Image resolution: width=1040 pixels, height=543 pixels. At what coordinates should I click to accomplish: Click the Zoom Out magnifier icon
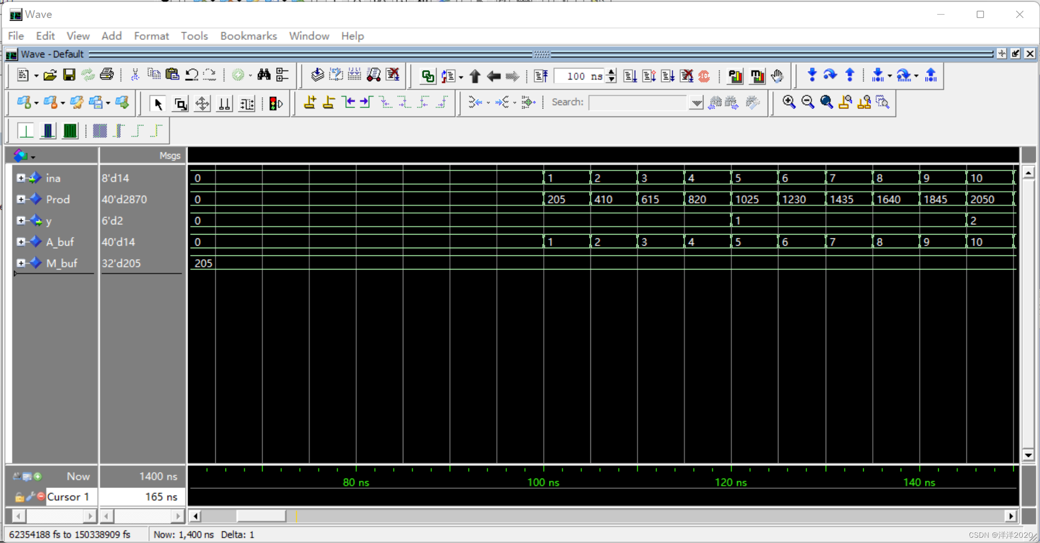click(808, 102)
